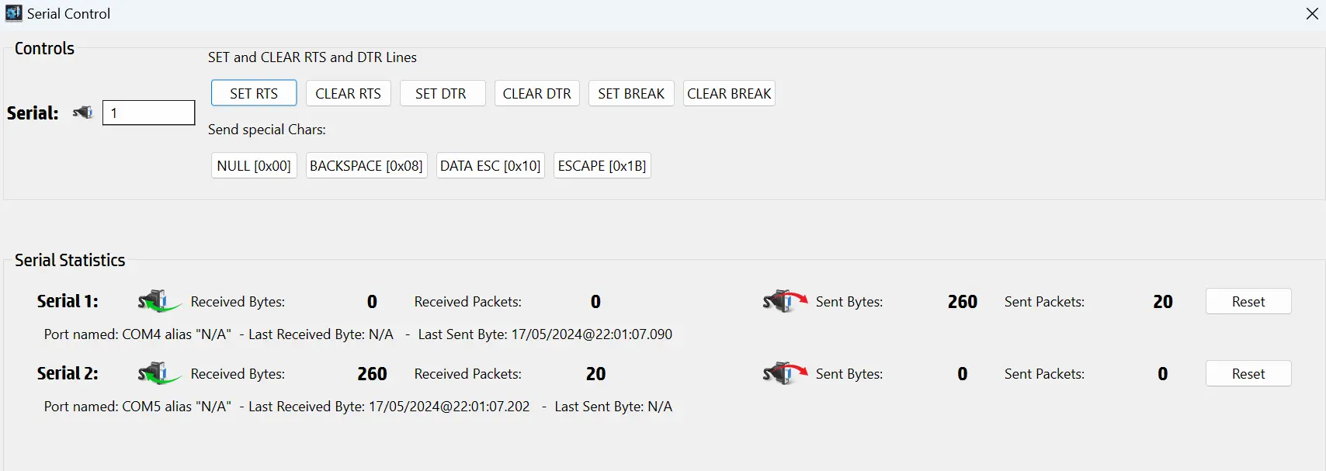The height and width of the screenshot is (471, 1326).
Task: Activate SET BREAK
Action: (631, 93)
